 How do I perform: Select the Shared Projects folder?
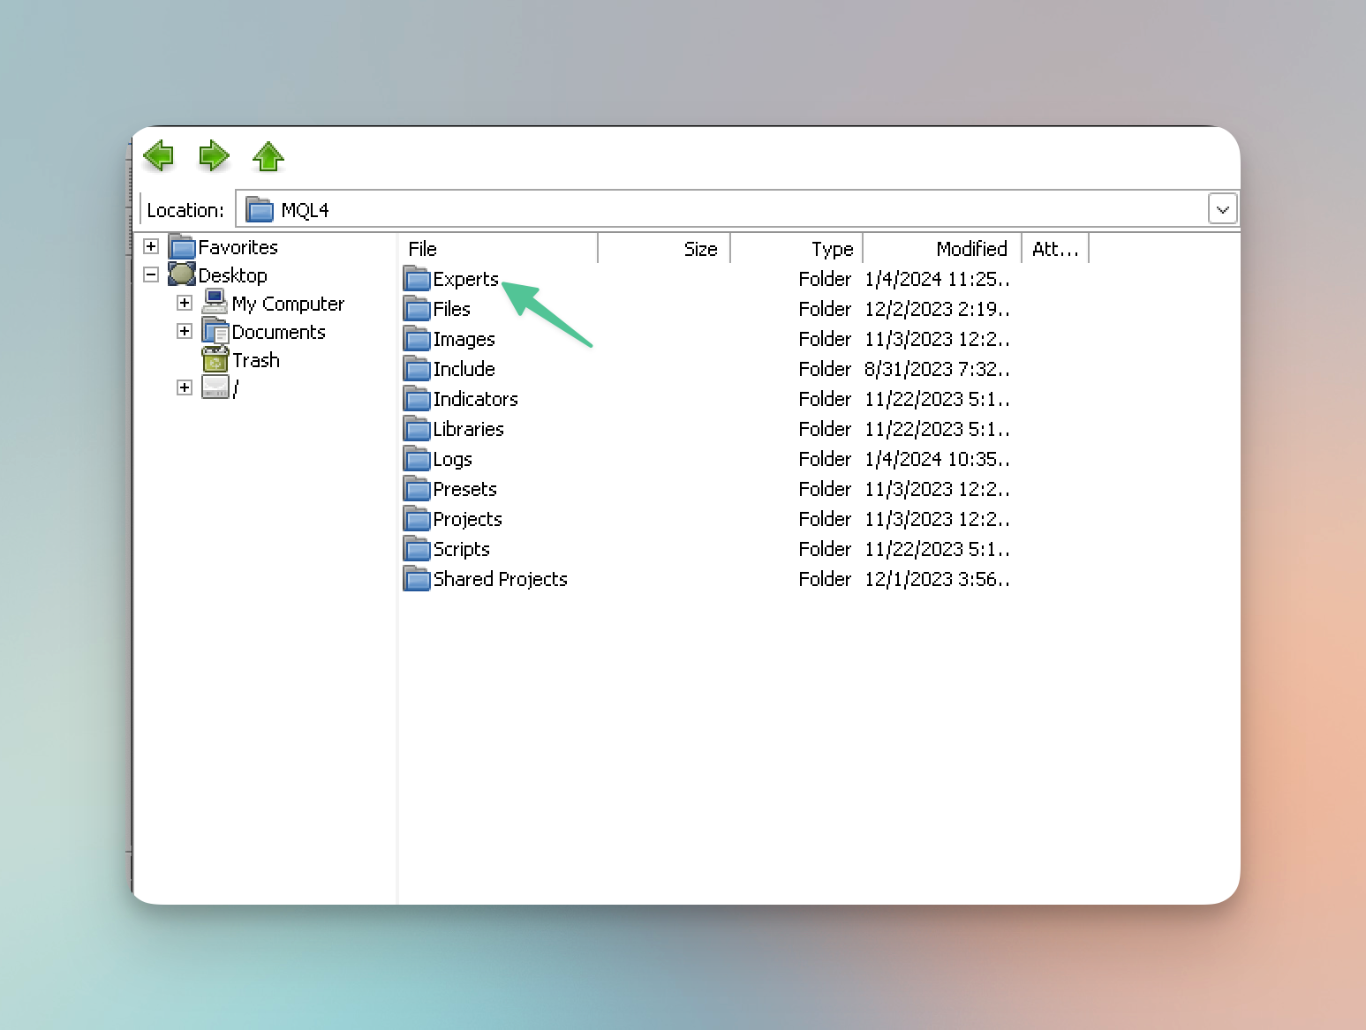(500, 579)
